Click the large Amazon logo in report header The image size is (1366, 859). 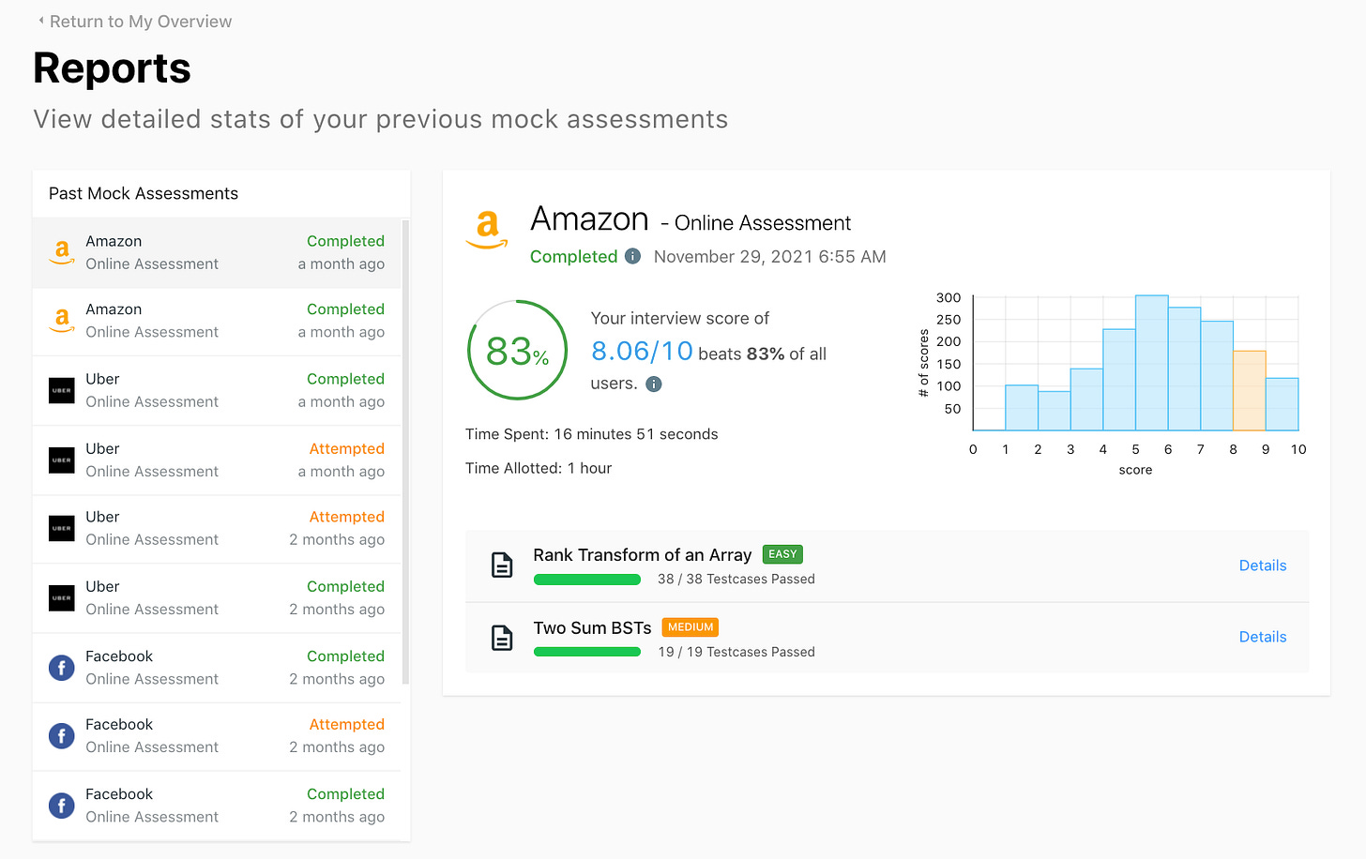[487, 229]
